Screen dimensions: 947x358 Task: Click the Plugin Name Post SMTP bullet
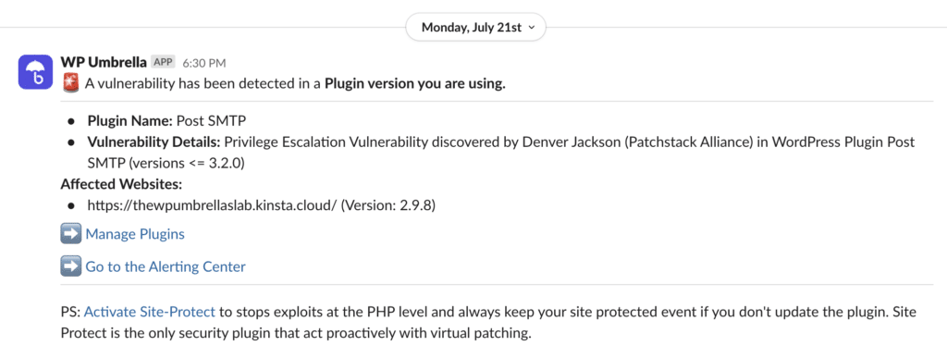pos(168,120)
